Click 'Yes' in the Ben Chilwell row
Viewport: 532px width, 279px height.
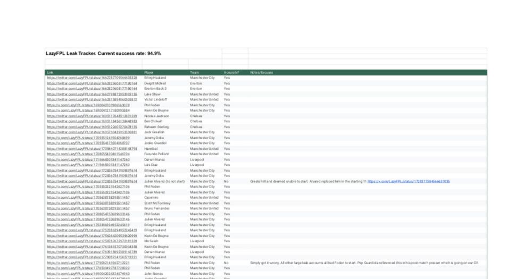[x=227, y=121]
